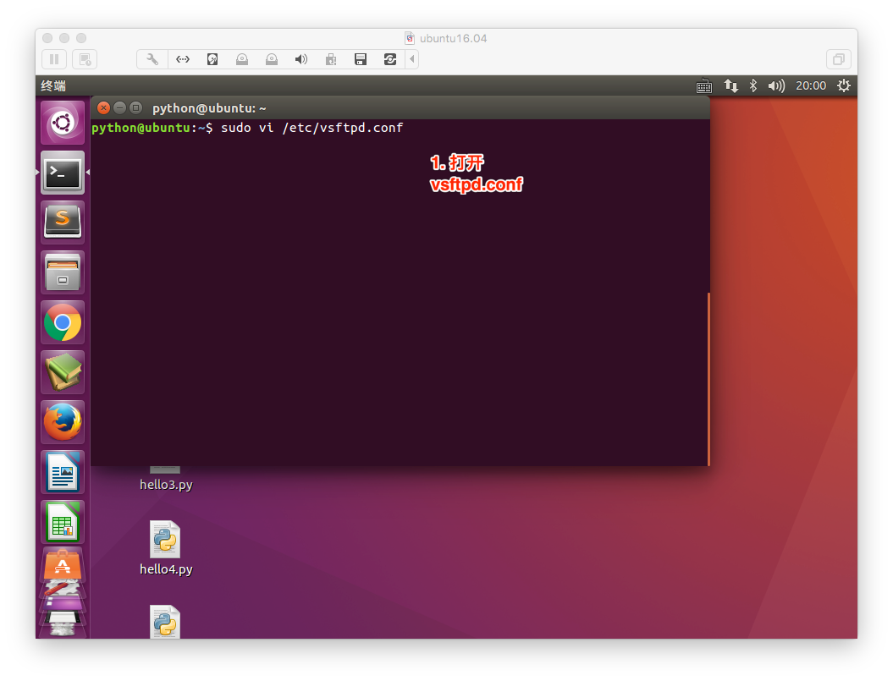The height and width of the screenshot is (681, 893).
Task: Open virtual machine settings wrench icon
Action: point(152,59)
